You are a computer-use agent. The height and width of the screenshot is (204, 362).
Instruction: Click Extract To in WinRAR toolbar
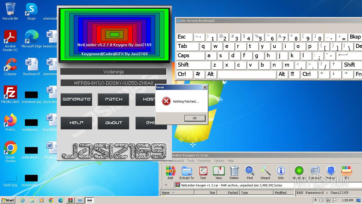pyautogui.click(x=187, y=173)
